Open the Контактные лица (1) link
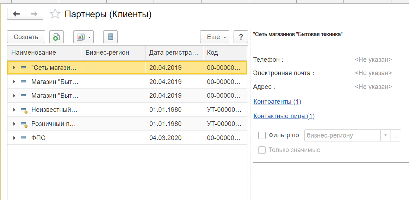The width and height of the screenshot is (409, 200). coord(284,116)
